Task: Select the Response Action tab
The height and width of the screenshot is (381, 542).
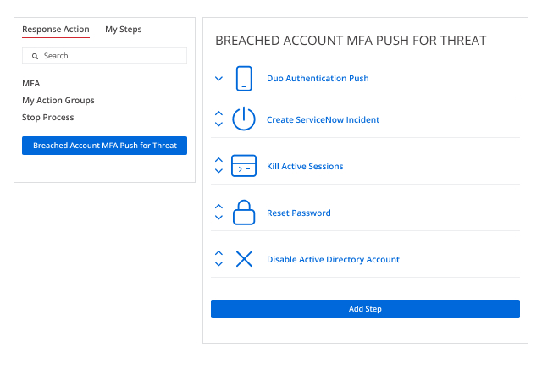Action: [x=56, y=30]
